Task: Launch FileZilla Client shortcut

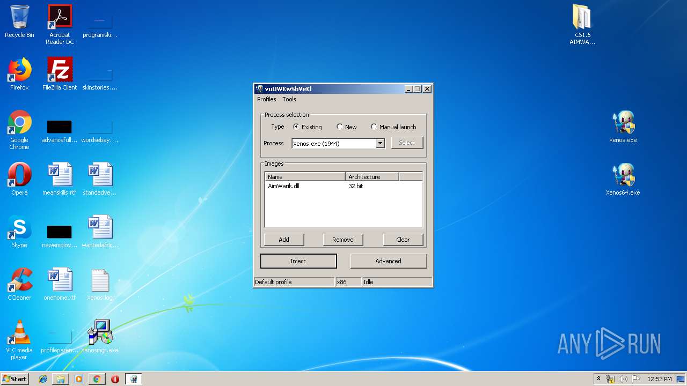Action: [x=60, y=74]
